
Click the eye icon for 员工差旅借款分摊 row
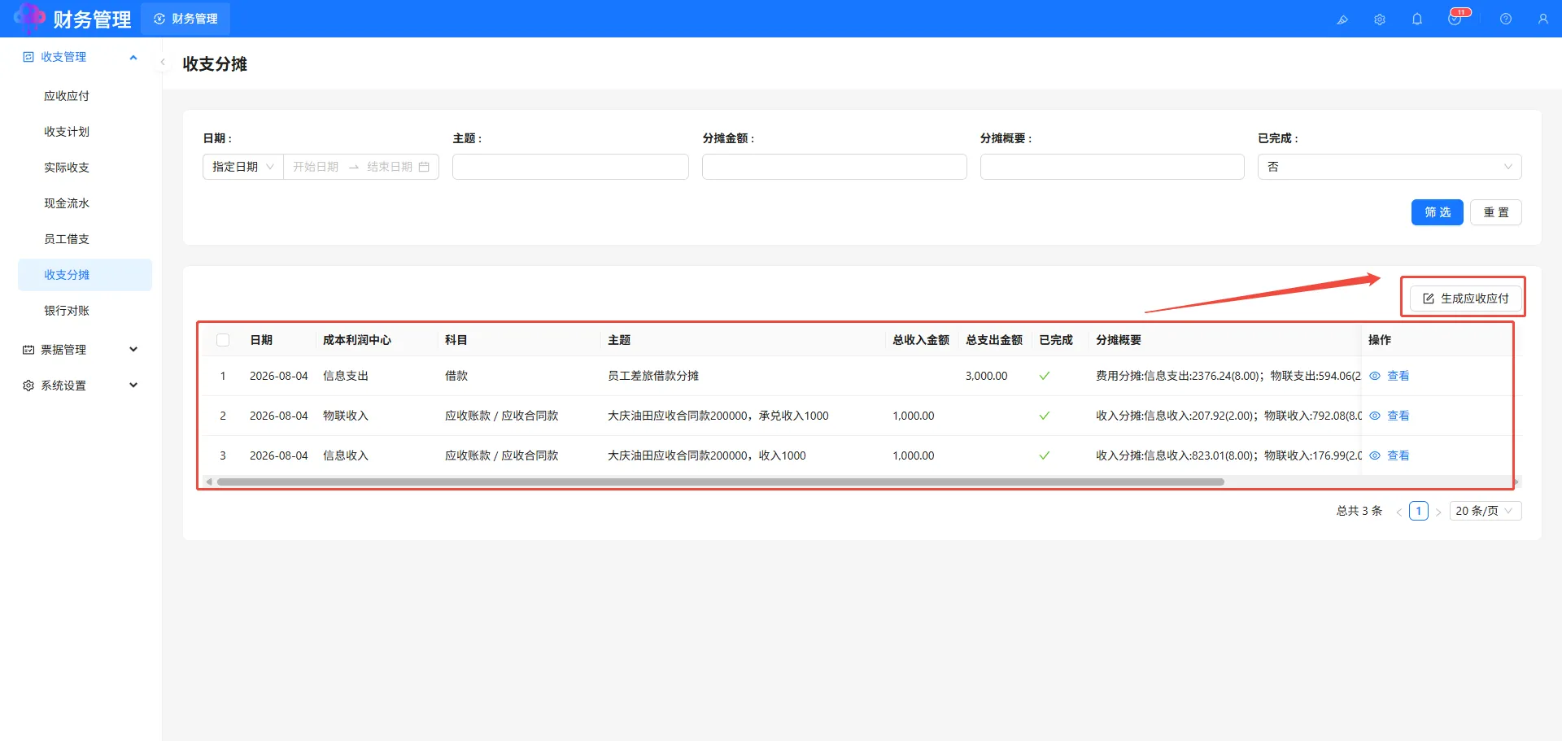coord(1375,376)
